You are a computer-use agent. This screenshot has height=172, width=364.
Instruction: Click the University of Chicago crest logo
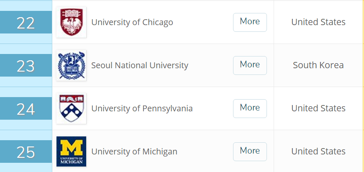pos(71,22)
